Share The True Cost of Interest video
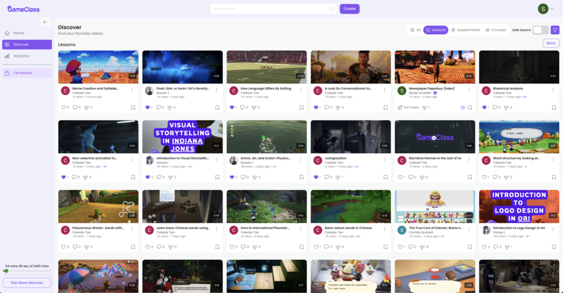 click(423, 247)
